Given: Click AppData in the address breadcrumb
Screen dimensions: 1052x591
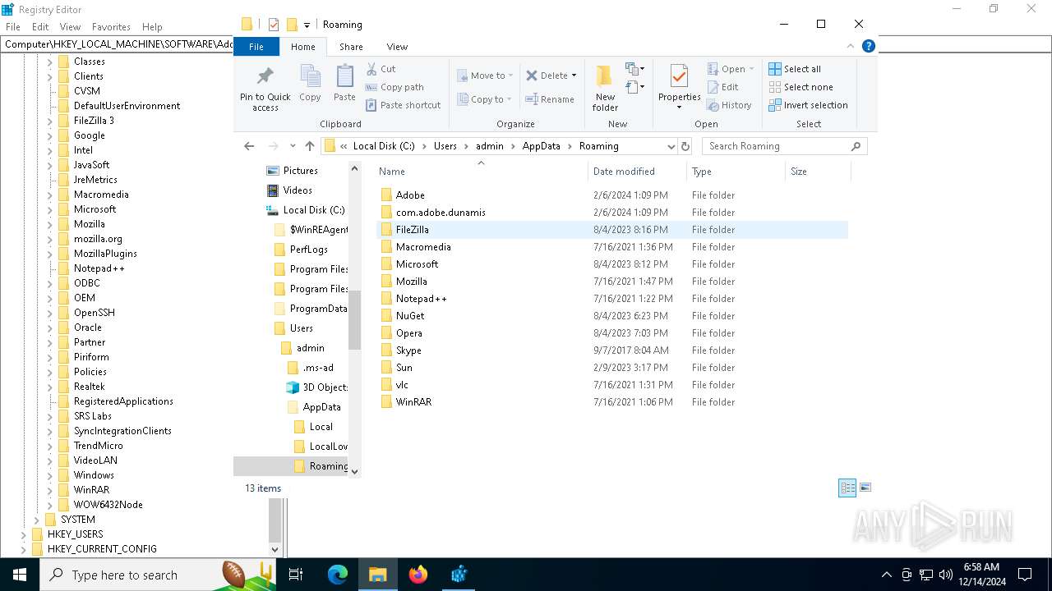Looking at the screenshot, I should (x=541, y=146).
